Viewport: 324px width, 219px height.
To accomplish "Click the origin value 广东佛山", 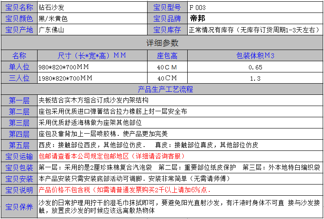I will (51, 30).
